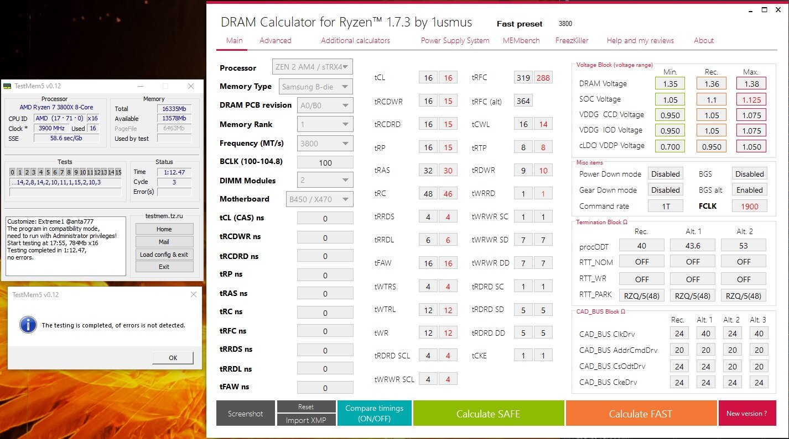Click Mail button in TestMem5
The width and height of the screenshot is (789, 439).
tap(164, 242)
